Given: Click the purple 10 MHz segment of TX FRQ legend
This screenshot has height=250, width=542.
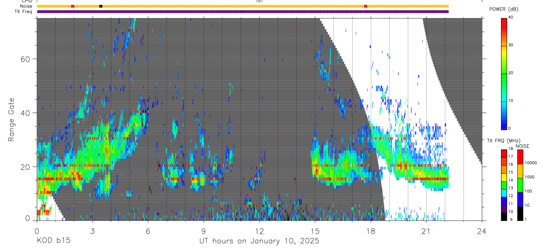Looking at the screenshot, I should tap(504, 209).
